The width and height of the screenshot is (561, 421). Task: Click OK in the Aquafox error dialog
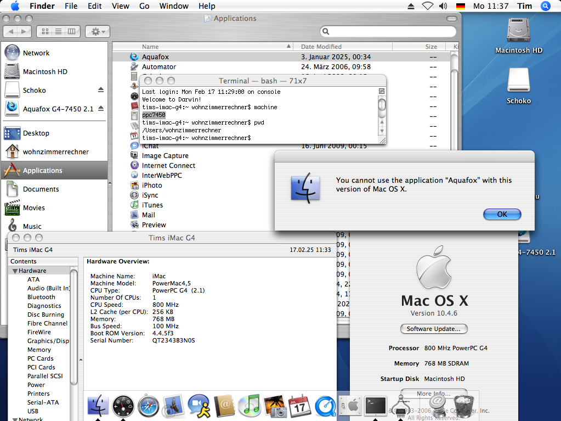(x=502, y=214)
